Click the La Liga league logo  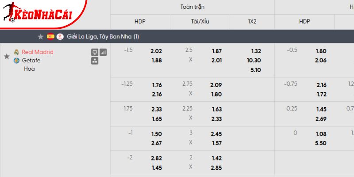pos(60,37)
